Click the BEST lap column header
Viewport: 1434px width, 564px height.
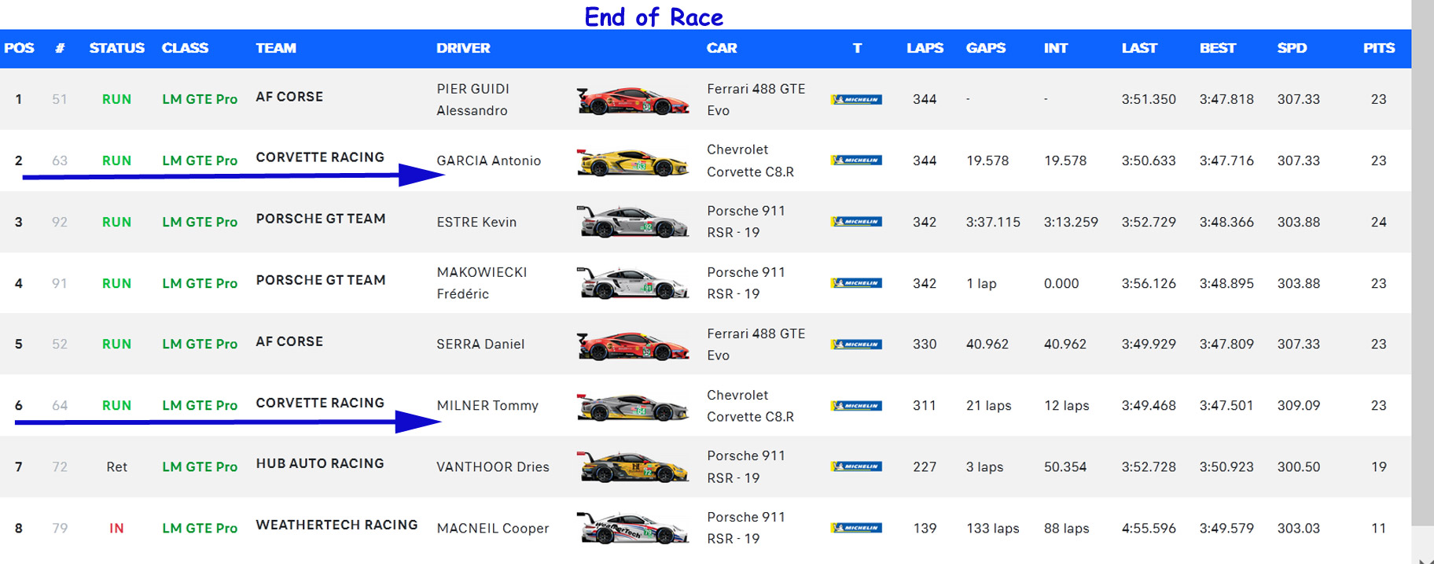pos(1217,48)
